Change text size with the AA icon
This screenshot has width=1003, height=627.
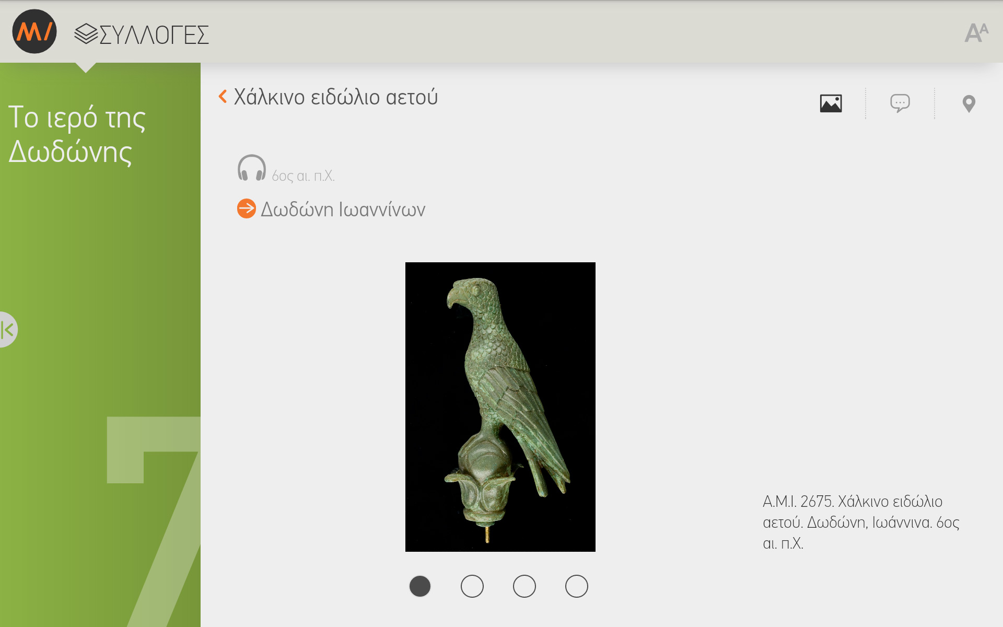pos(976,32)
